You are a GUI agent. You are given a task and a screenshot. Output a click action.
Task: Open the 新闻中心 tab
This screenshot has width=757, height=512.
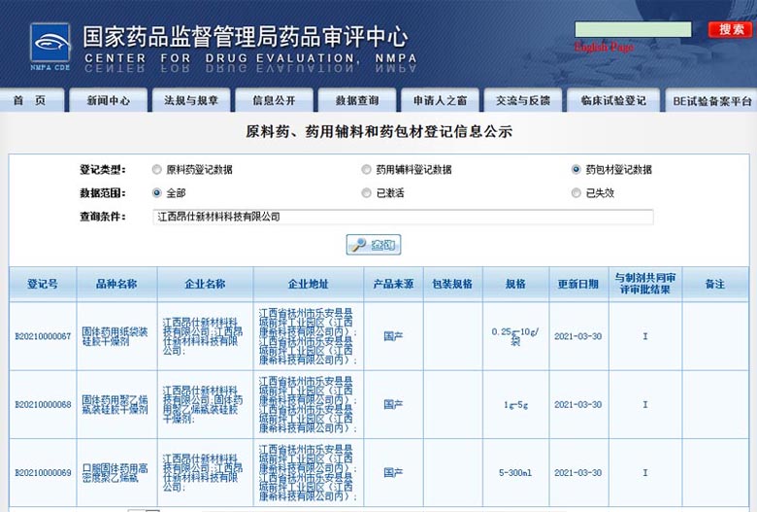108,100
